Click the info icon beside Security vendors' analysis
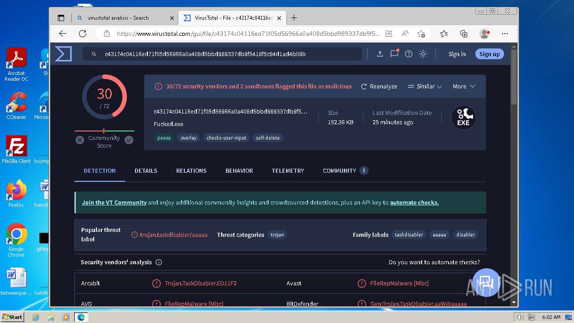This screenshot has width=574, height=323. tap(158, 262)
